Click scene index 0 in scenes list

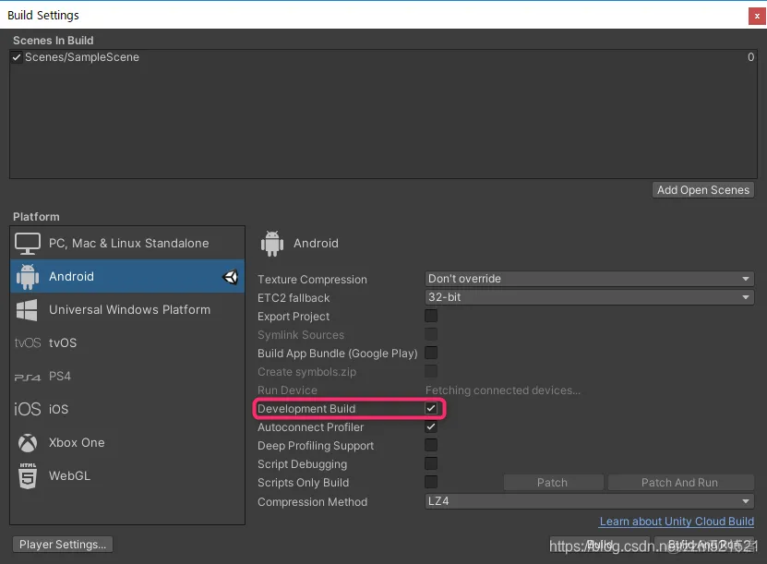tap(750, 57)
